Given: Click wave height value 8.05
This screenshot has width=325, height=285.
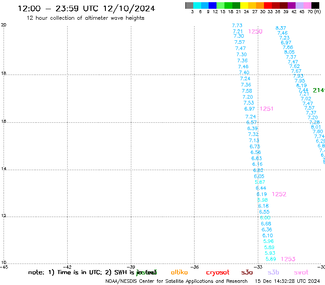Looking at the screenshot, I should pyautogui.click(x=289, y=52).
